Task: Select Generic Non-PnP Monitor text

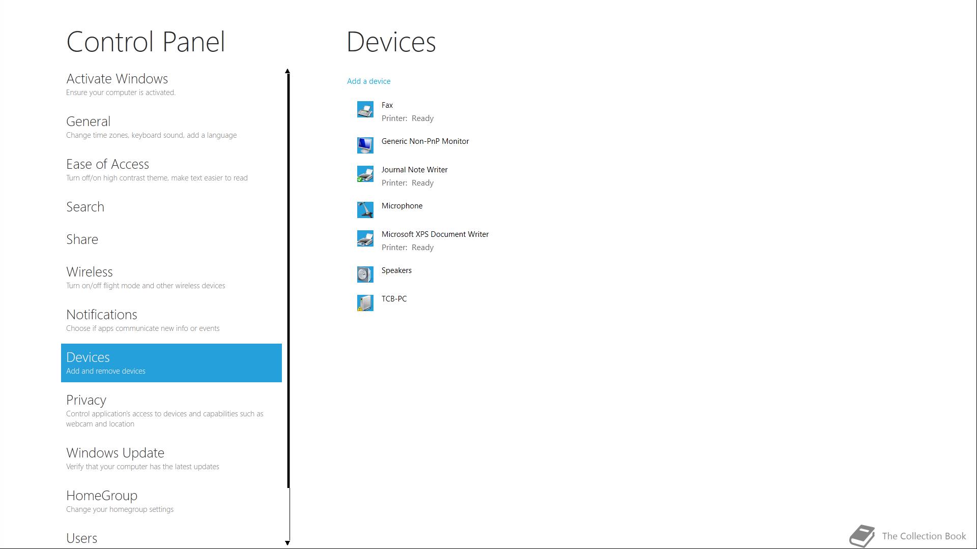Action: 425,141
